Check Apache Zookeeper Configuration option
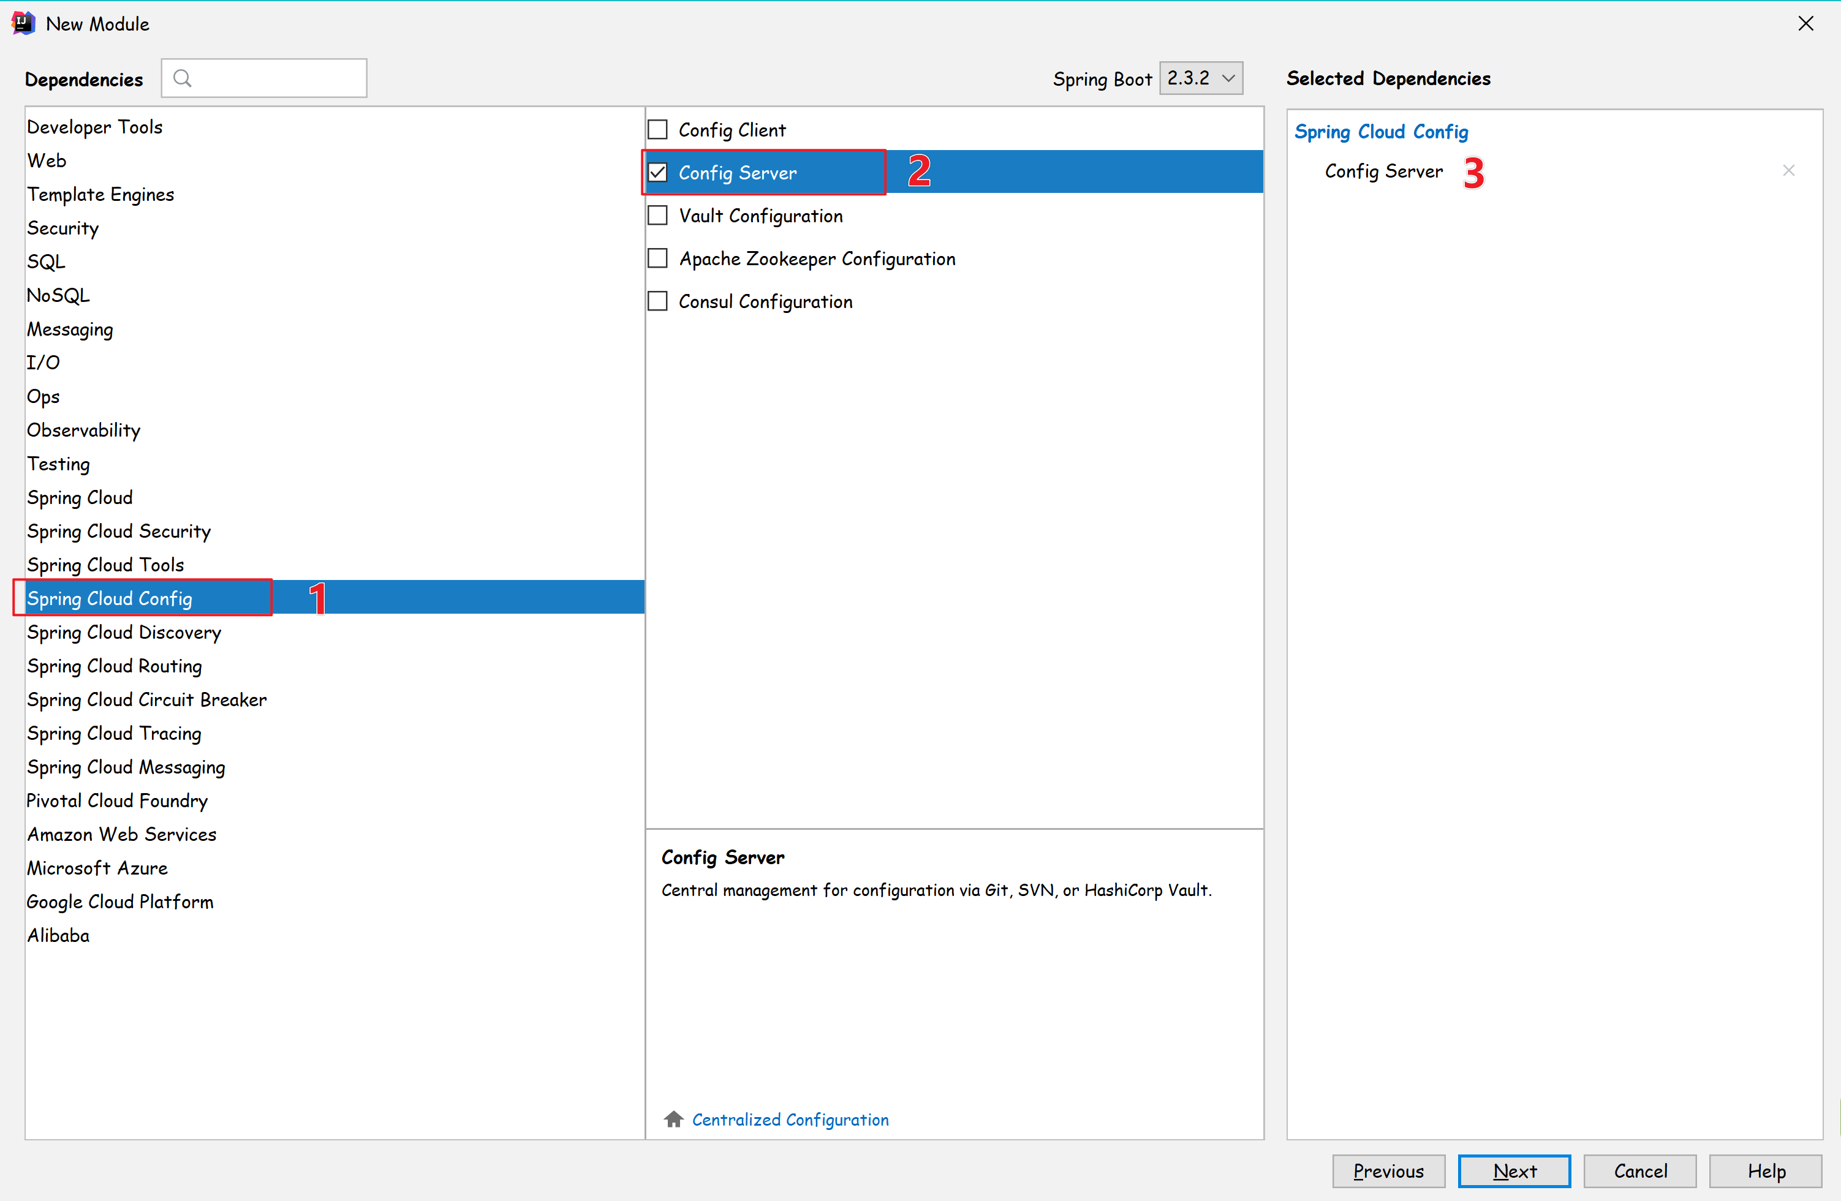This screenshot has height=1201, width=1841. click(657, 258)
